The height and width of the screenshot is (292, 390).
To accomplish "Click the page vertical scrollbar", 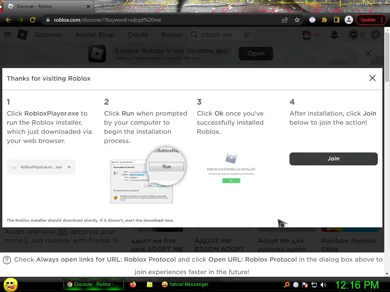I will pos(387,58).
